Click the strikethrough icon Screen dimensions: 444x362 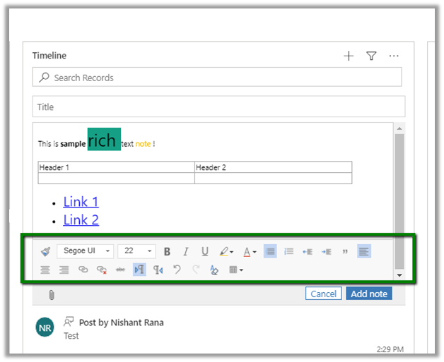120,270
